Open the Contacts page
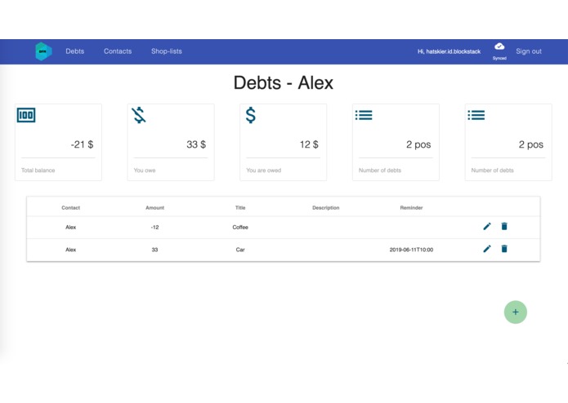568x403 pixels. point(118,51)
